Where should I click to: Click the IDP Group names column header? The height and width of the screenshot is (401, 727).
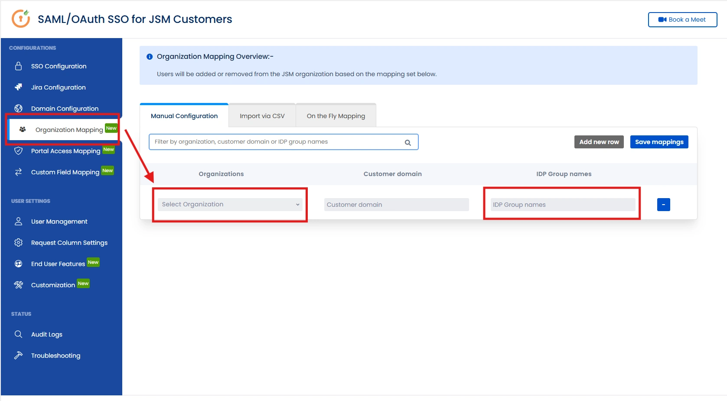pyautogui.click(x=564, y=174)
